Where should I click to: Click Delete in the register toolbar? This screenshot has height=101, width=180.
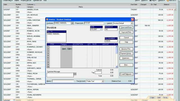click(x=17, y=1)
